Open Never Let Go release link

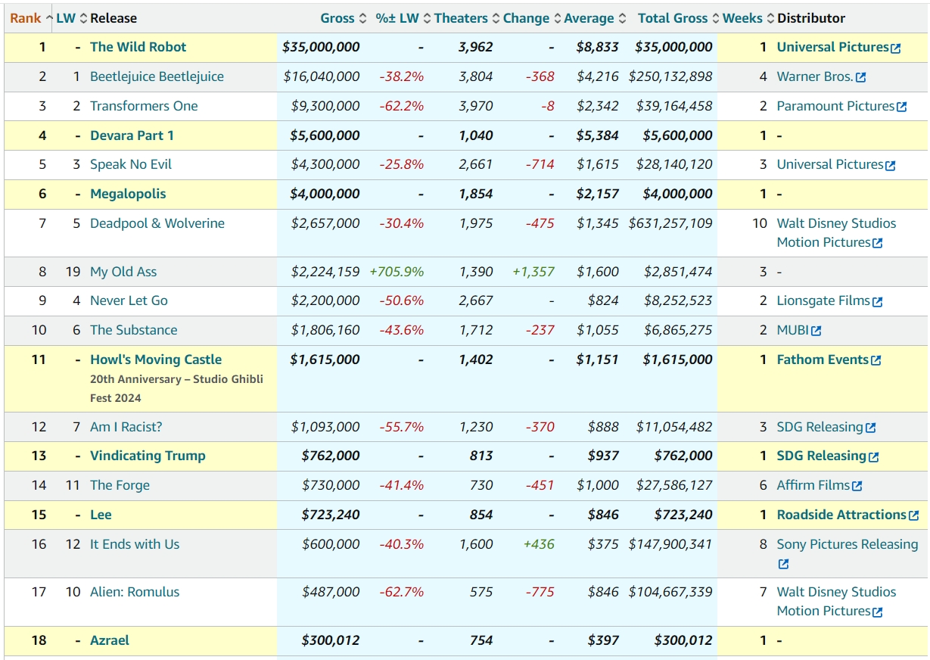point(129,300)
